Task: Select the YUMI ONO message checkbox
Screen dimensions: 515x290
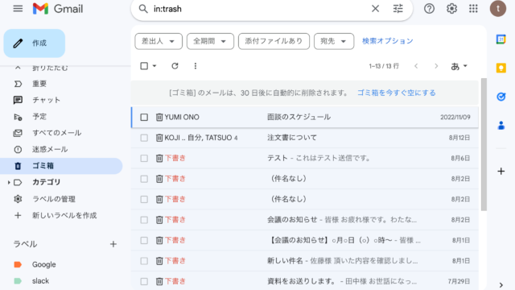Action: coord(144,117)
